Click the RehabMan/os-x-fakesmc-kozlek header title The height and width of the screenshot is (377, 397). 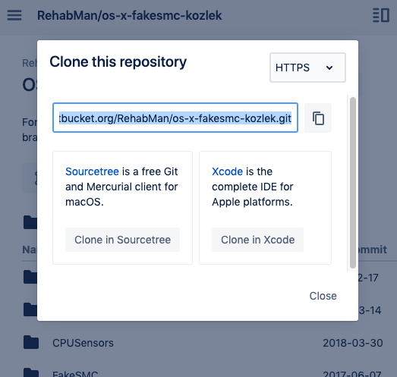129,15
